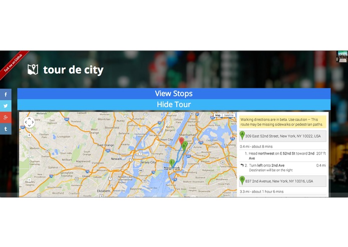Switch map to Satellite view
The width and height of the screenshot is (348, 247).
[229, 115]
